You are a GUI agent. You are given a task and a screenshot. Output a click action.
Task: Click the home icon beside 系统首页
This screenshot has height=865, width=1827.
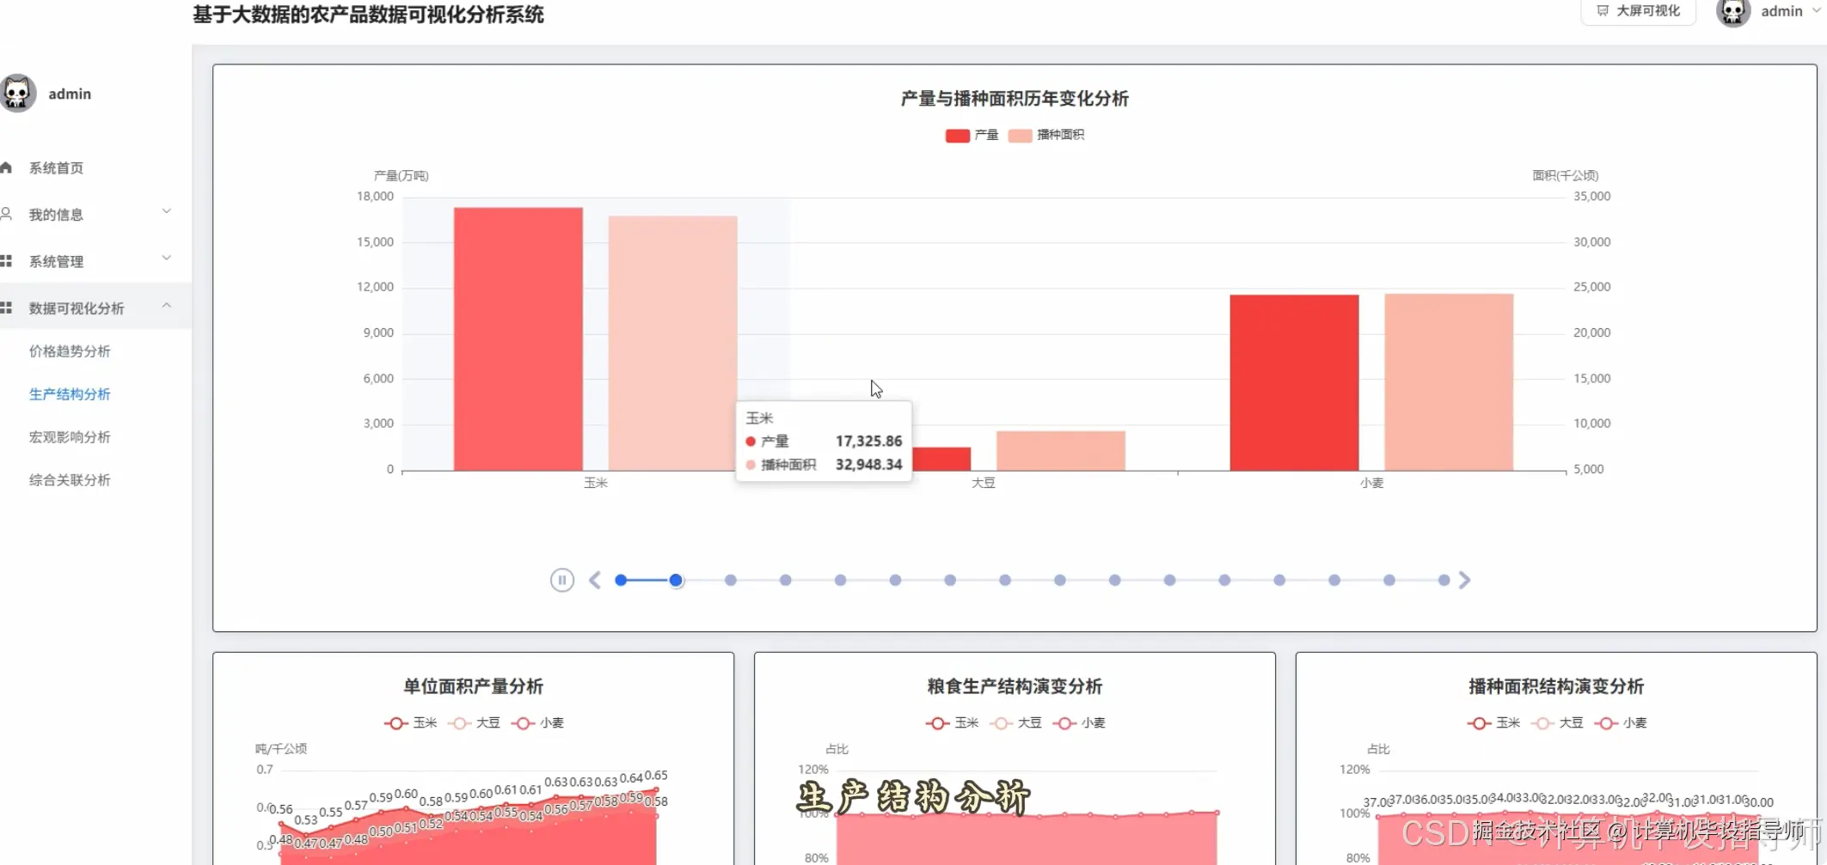(6, 168)
